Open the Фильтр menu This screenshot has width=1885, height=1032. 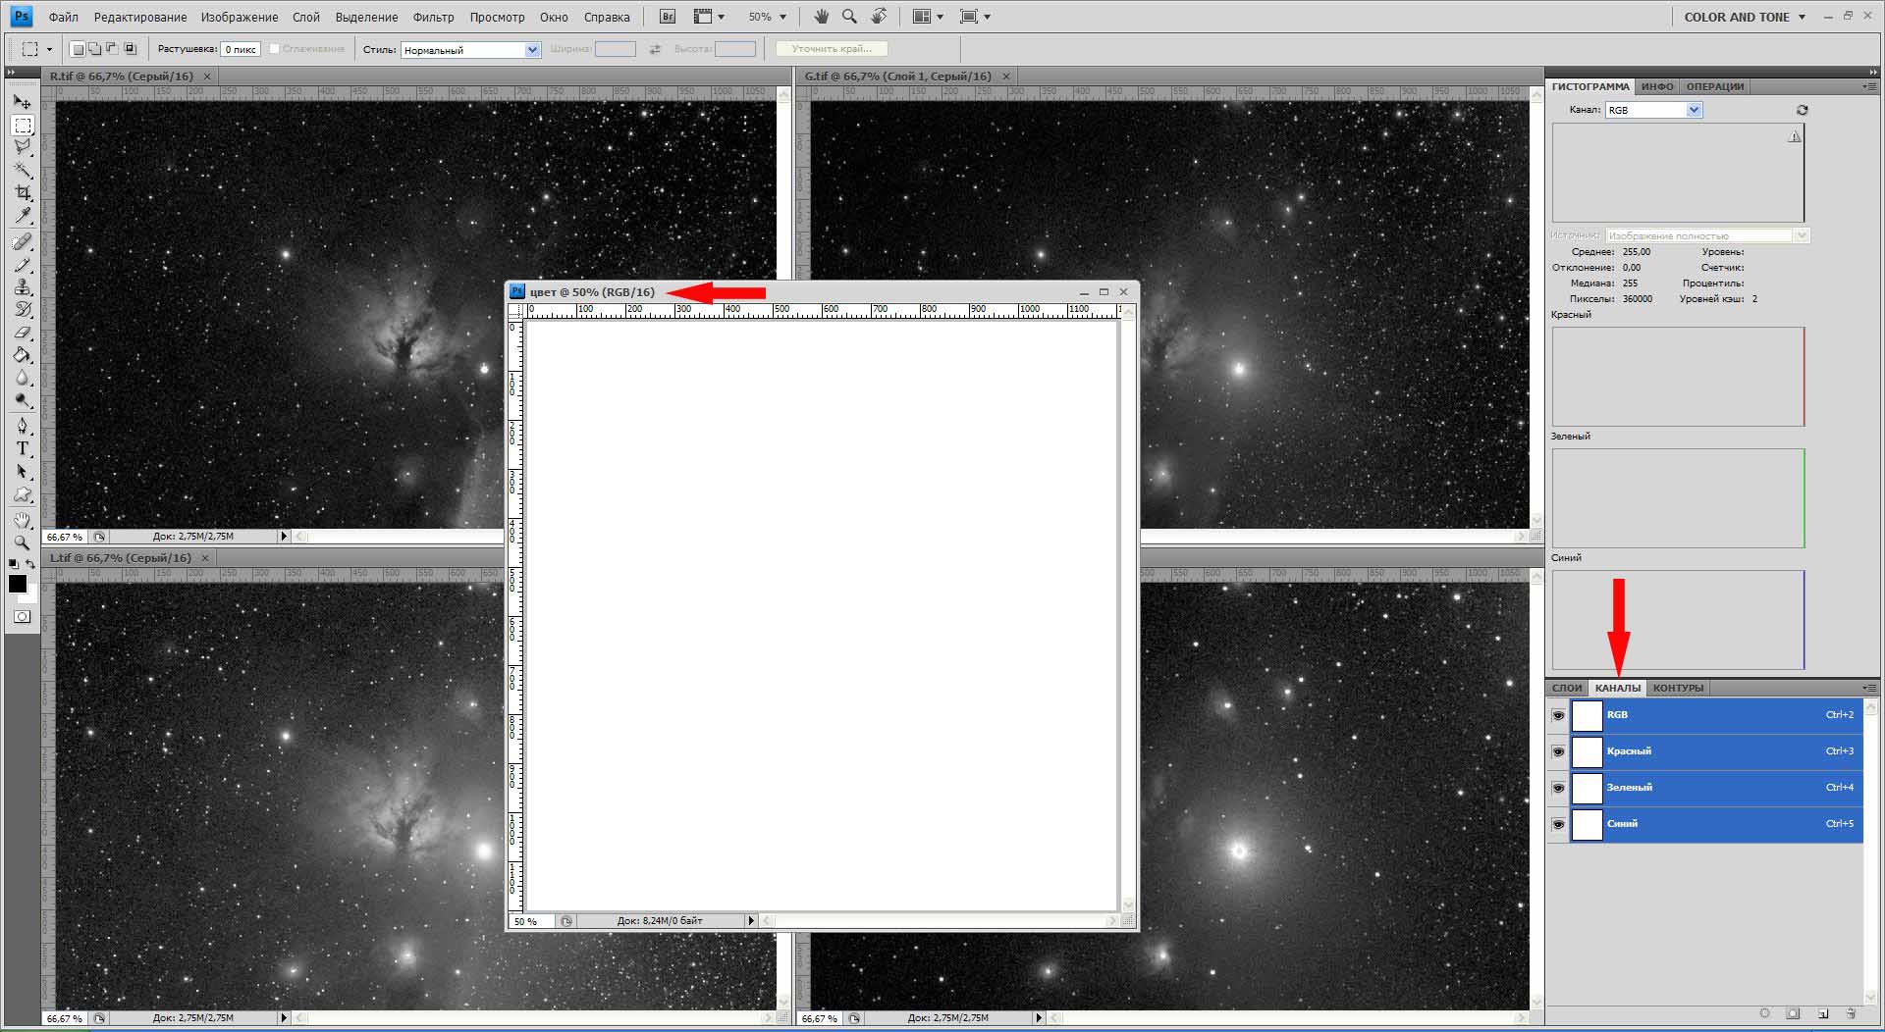point(433,17)
